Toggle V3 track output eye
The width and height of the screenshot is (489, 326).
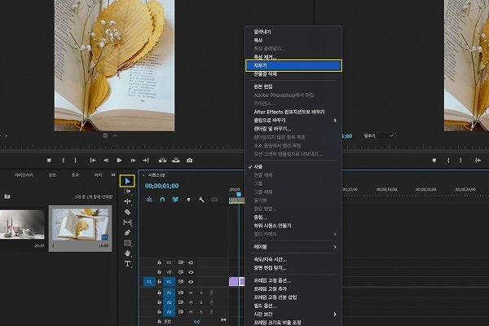191,262
